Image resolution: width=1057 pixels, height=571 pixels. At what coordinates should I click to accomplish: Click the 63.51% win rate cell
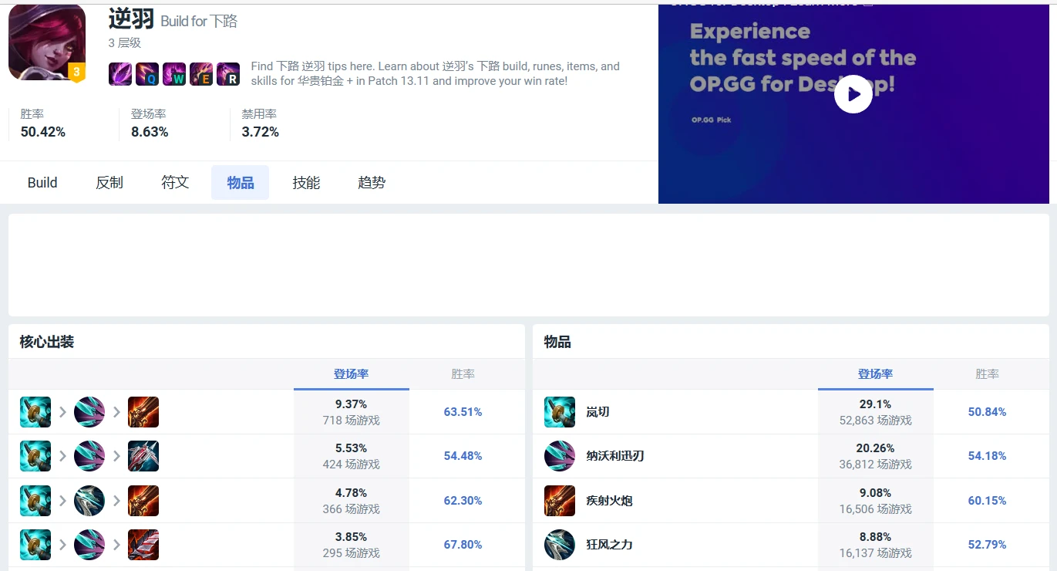[463, 412]
